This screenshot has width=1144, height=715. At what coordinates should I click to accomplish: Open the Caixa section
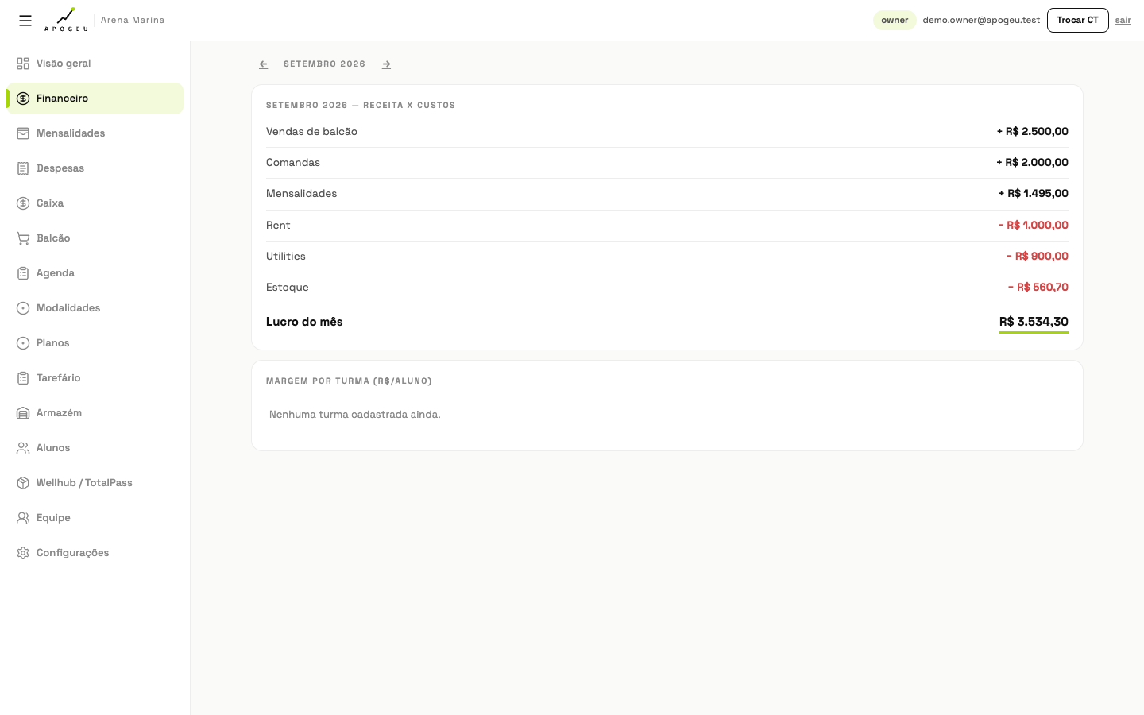(x=95, y=203)
